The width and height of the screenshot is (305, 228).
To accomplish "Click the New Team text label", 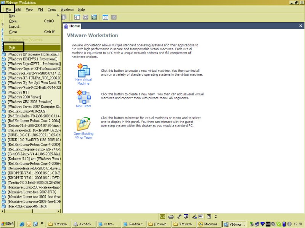I will 83,106.
